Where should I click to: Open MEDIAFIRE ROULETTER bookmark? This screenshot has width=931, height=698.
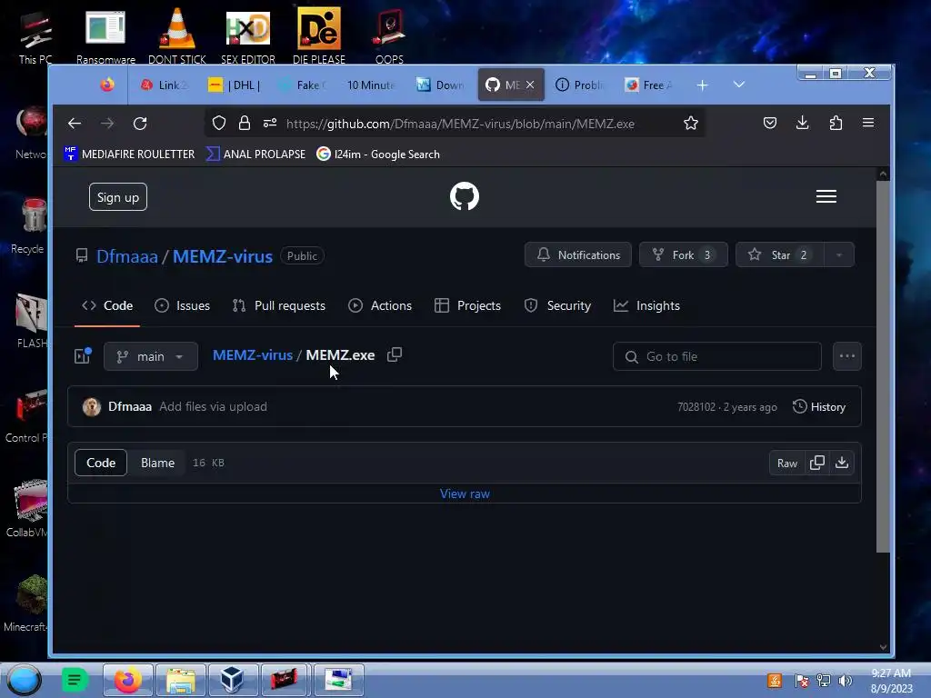pos(129,155)
